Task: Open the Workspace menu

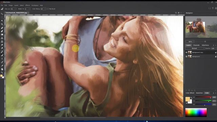Action: (x=35, y=5)
